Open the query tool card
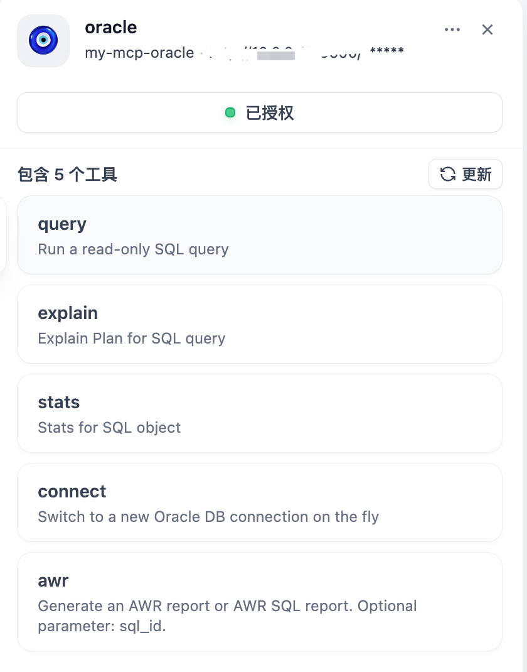 (259, 235)
